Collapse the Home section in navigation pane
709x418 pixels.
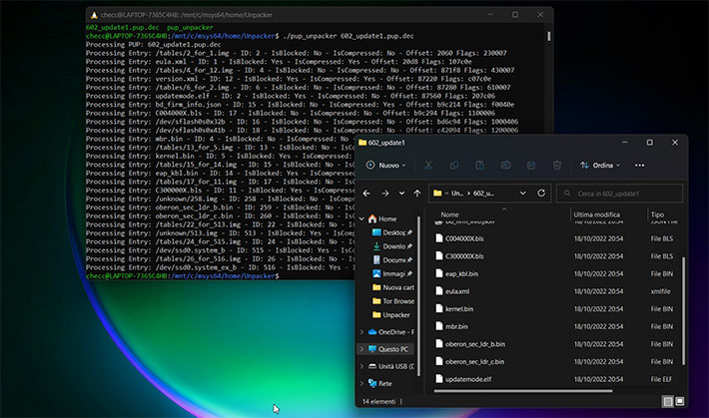(x=361, y=218)
